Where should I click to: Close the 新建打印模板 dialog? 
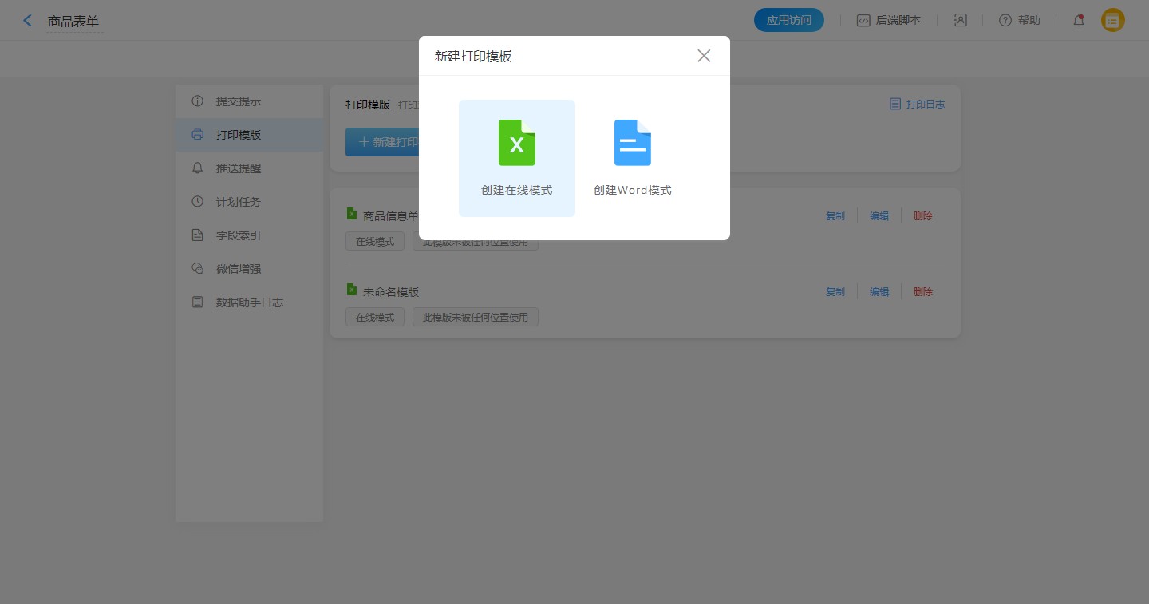[x=703, y=56]
